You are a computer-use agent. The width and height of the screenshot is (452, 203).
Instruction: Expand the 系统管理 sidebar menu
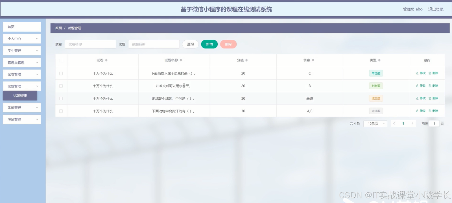click(x=22, y=108)
